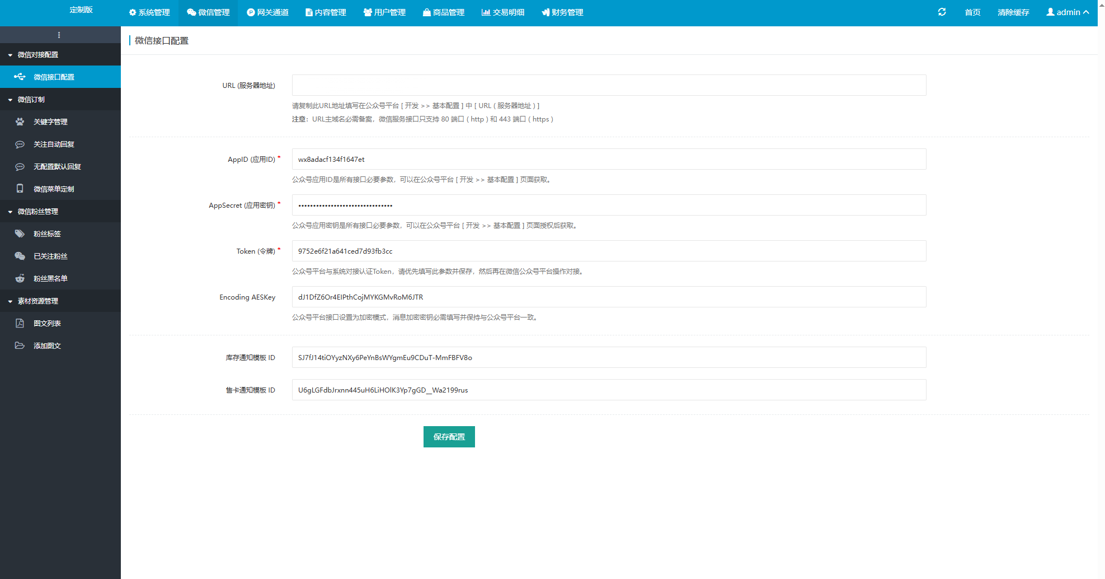Open 粉丝黑名单 via its blacklist icon
This screenshot has height=579, width=1105.
coord(20,278)
